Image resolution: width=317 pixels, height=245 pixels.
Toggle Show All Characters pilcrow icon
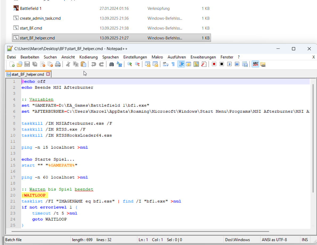[173, 64]
